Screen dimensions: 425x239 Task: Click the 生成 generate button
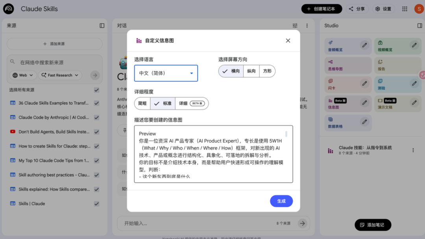click(281, 201)
